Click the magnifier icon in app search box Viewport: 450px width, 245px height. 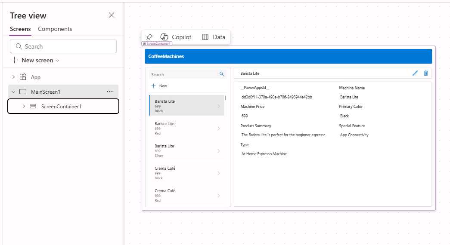[x=222, y=74]
